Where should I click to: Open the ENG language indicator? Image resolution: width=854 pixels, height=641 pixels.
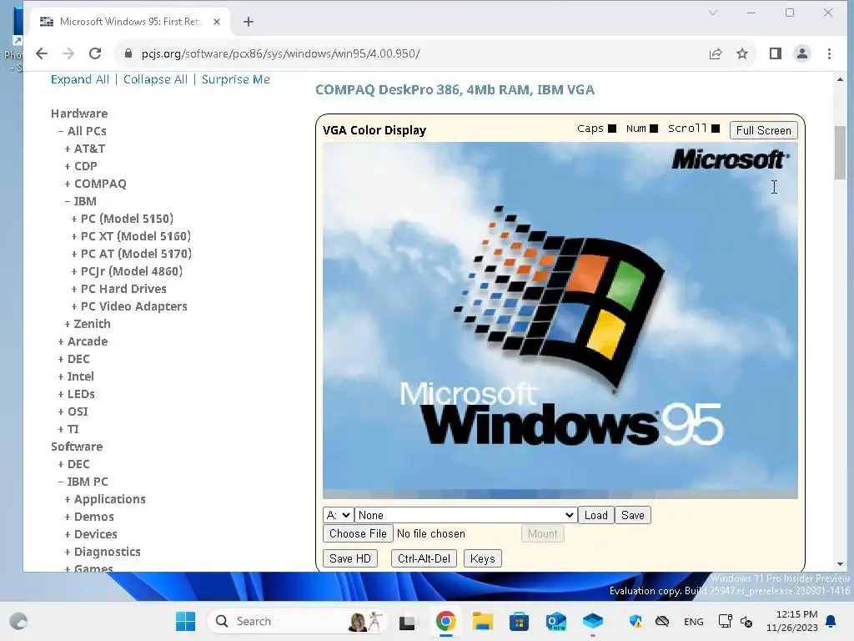[x=693, y=621]
